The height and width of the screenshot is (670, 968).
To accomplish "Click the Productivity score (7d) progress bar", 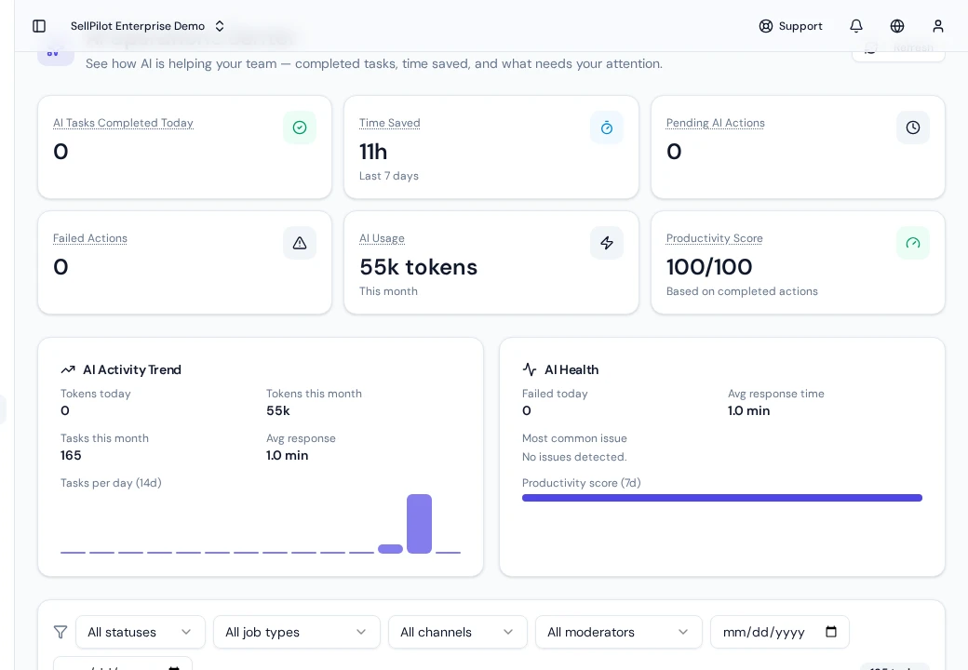I will pos(722,498).
